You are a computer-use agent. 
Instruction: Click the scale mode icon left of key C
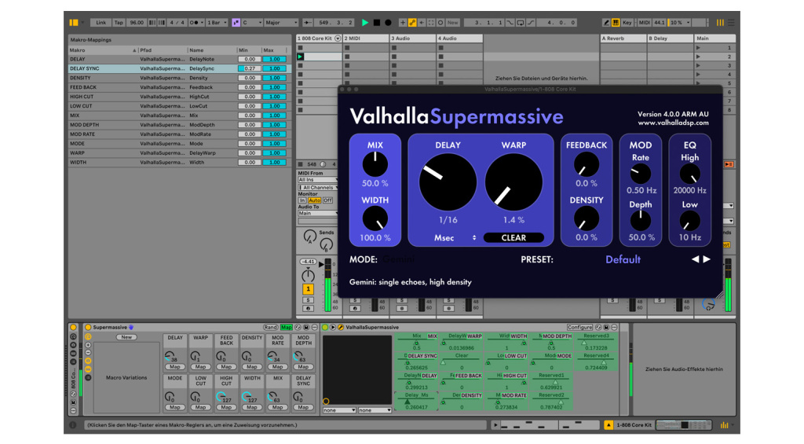point(236,23)
